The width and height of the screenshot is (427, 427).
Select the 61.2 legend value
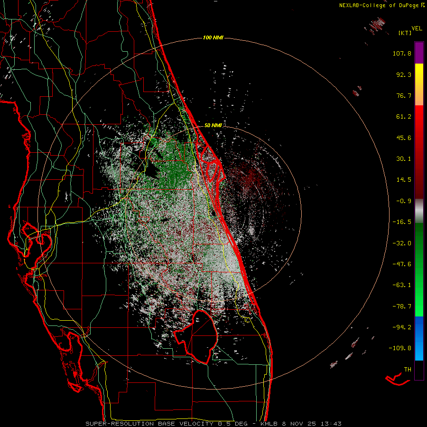point(404,117)
